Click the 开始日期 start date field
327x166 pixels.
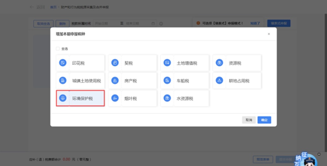click(106, 23)
